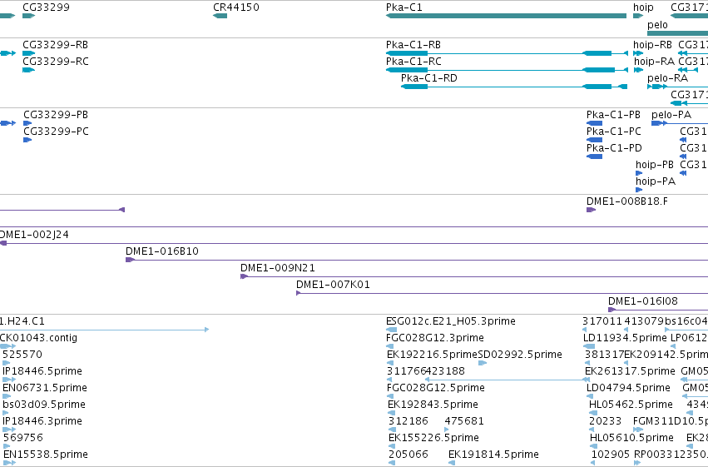Click the Pka-C1-PB protein bar

(x=594, y=123)
